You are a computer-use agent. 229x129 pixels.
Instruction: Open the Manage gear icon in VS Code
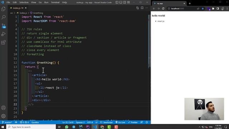[3, 116]
